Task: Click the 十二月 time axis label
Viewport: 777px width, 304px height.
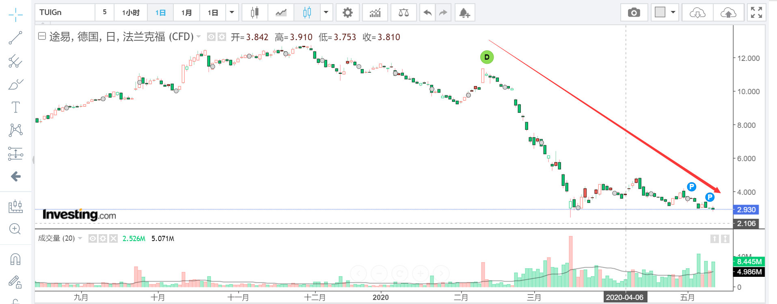Action: (x=315, y=298)
